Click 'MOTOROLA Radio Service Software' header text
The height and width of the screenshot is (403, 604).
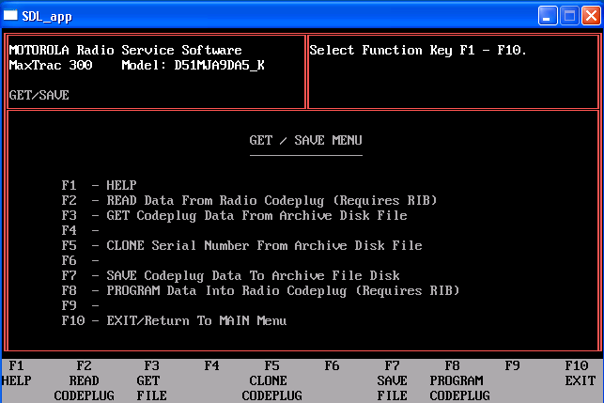point(125,50)
